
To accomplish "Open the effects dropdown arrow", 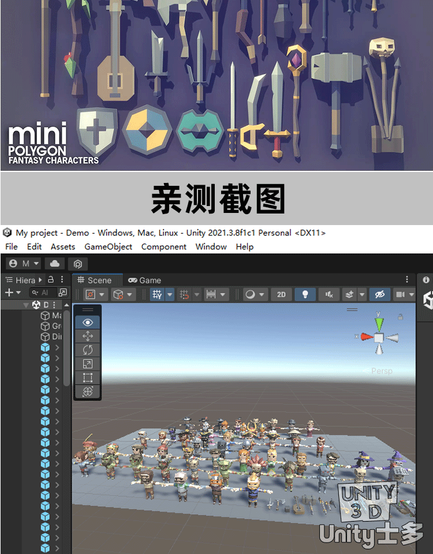I will pyautogui.click(x=362, y=294).
